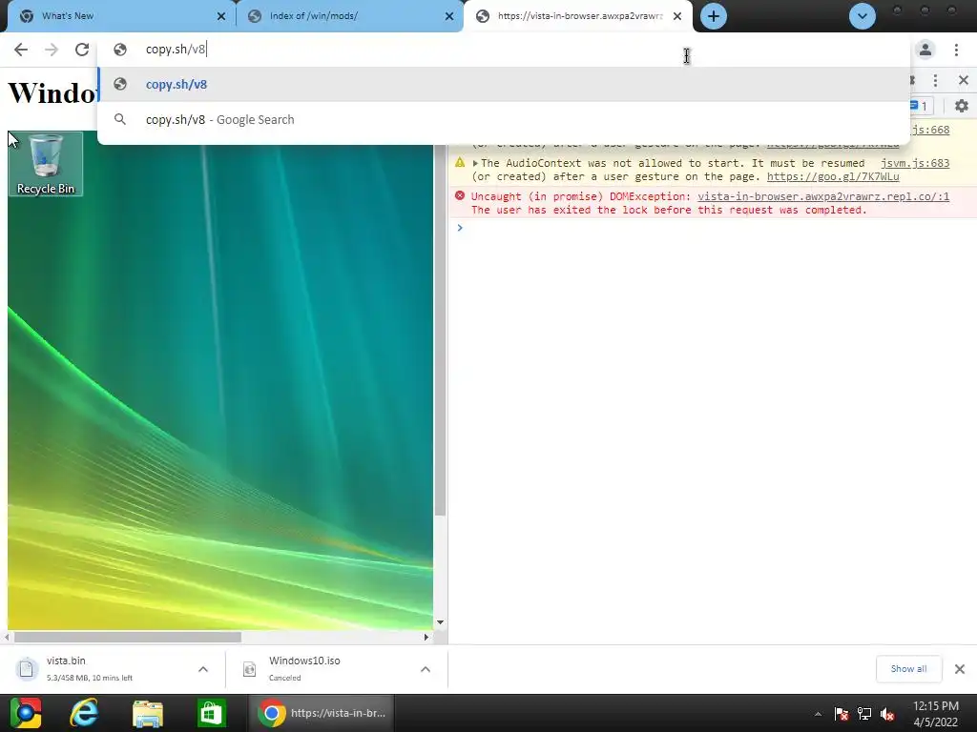Reload the page with the refresh icon
Viewport: 977px width, 732px height.
coord(82,50)
